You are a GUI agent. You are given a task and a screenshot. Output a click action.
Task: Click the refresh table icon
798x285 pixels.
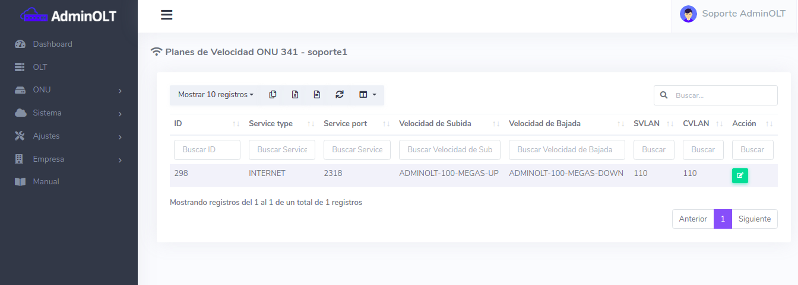tap(340, 95)
